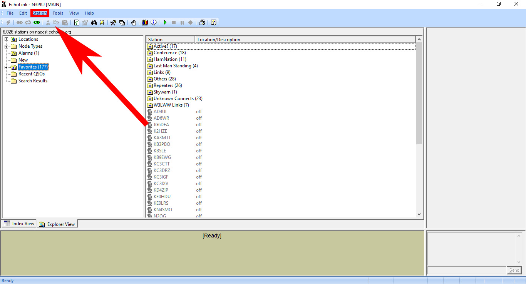The height and width of the screenshot is (284, 526).
Task: Open Find with the binoculars icon
Action: coord(94,23)
